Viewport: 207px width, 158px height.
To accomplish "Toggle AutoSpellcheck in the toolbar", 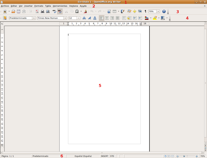I will click(60, 12).
